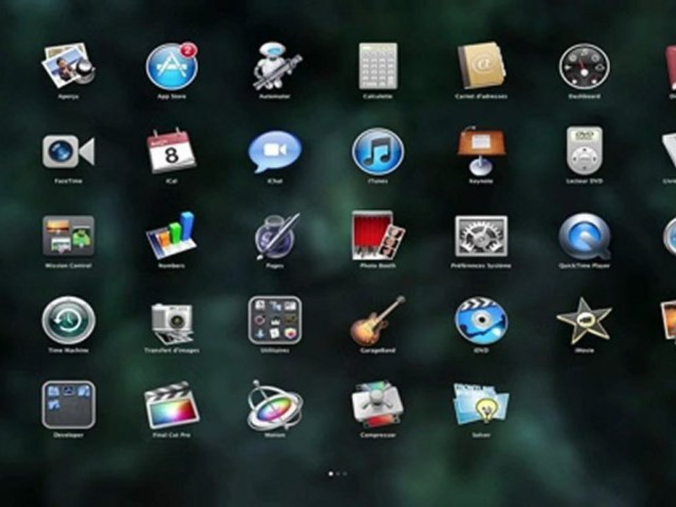Launch Final Cut Pro
The image size is (676, 507).
(172, 405)
